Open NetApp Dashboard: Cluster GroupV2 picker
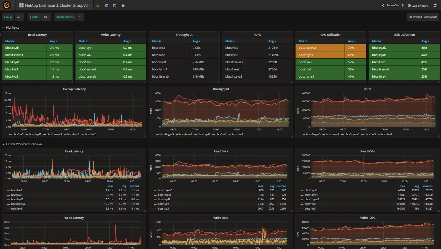The width and height of the screenshot is (441, 249). point(55,6)
